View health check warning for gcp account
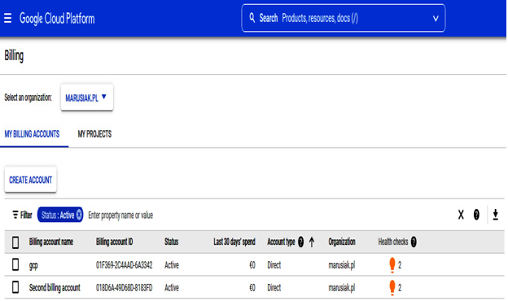The height and width of the screenshot is (301, 508). (x=392, y=265)
